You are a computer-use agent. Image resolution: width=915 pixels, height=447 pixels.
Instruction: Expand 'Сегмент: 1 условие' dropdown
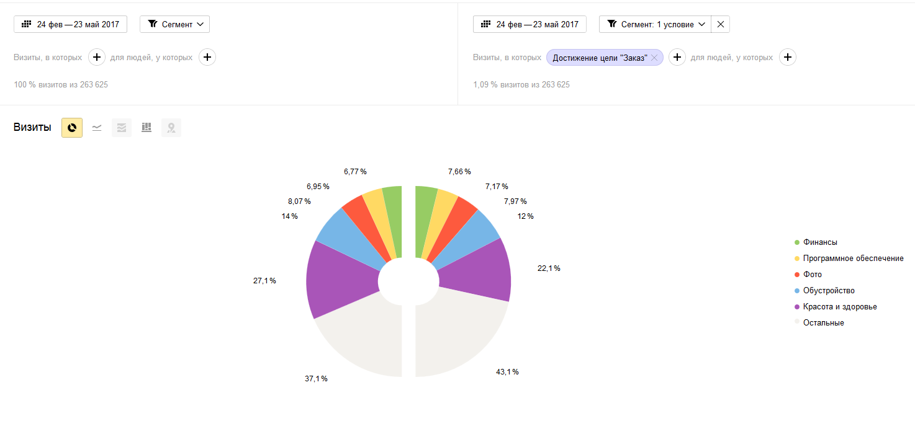coord(655,24)
